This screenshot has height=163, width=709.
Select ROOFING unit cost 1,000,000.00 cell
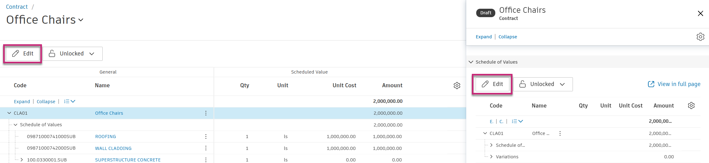pos(341,137)
